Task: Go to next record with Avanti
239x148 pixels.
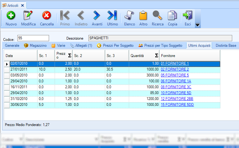Action: (97, 15)
